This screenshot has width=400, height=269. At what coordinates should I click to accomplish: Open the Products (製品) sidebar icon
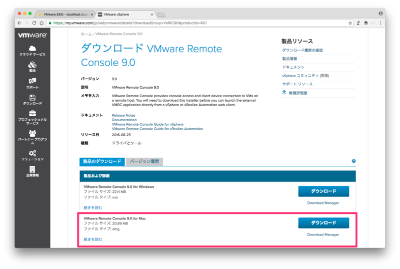[32, 65]
